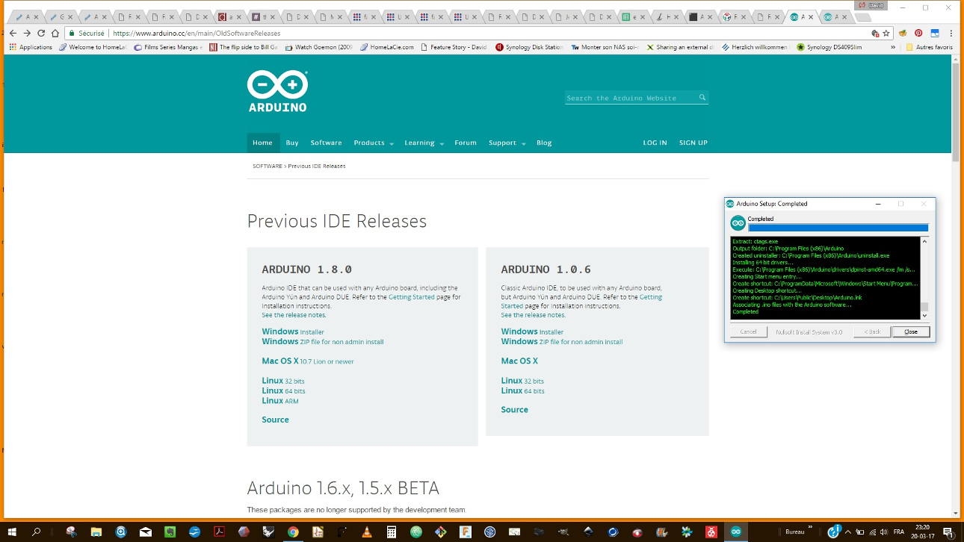The height and width of the screenshot is (542, 964).
Task: Open the Chrome three-dot menu
Action: coord(951,33)
